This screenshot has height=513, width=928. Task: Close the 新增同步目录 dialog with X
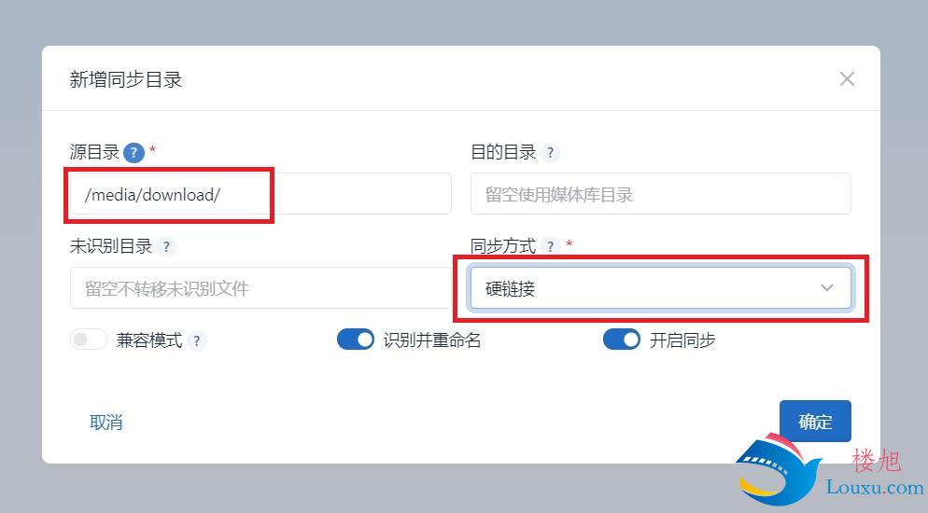point(847,78)
